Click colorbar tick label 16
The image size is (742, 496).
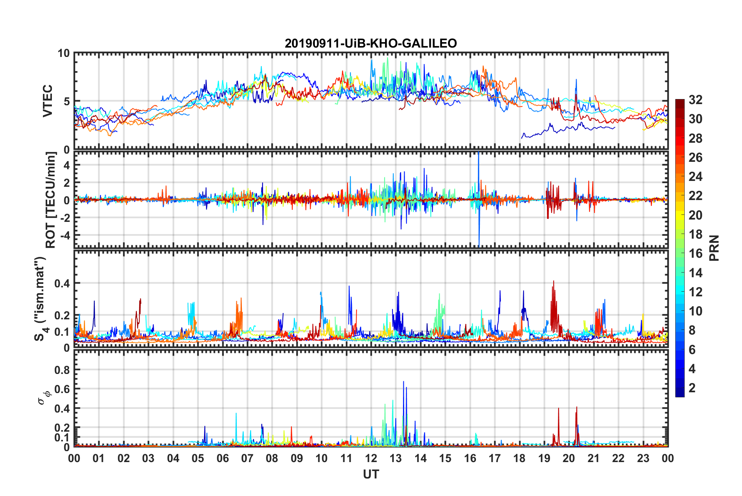pyautogui.click(x=695, y=253)
